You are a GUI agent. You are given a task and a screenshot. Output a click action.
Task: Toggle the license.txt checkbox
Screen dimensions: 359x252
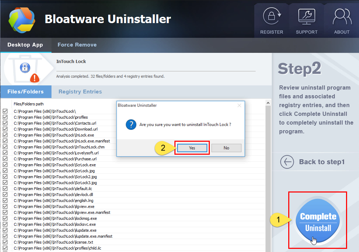[x=5, y=242]
